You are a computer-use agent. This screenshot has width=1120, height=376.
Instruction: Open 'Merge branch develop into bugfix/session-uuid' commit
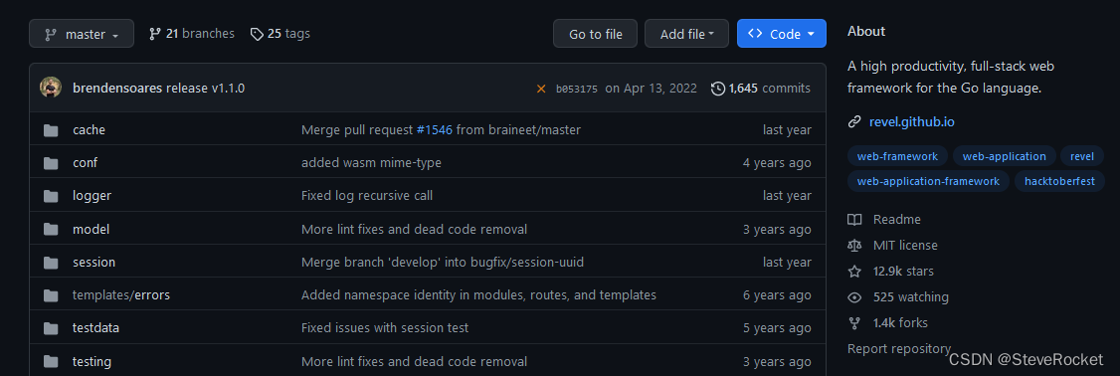(443, 263)
